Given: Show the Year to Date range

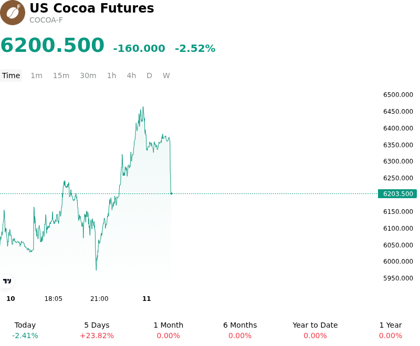Looking at the screenshot, I should (315, 330).
